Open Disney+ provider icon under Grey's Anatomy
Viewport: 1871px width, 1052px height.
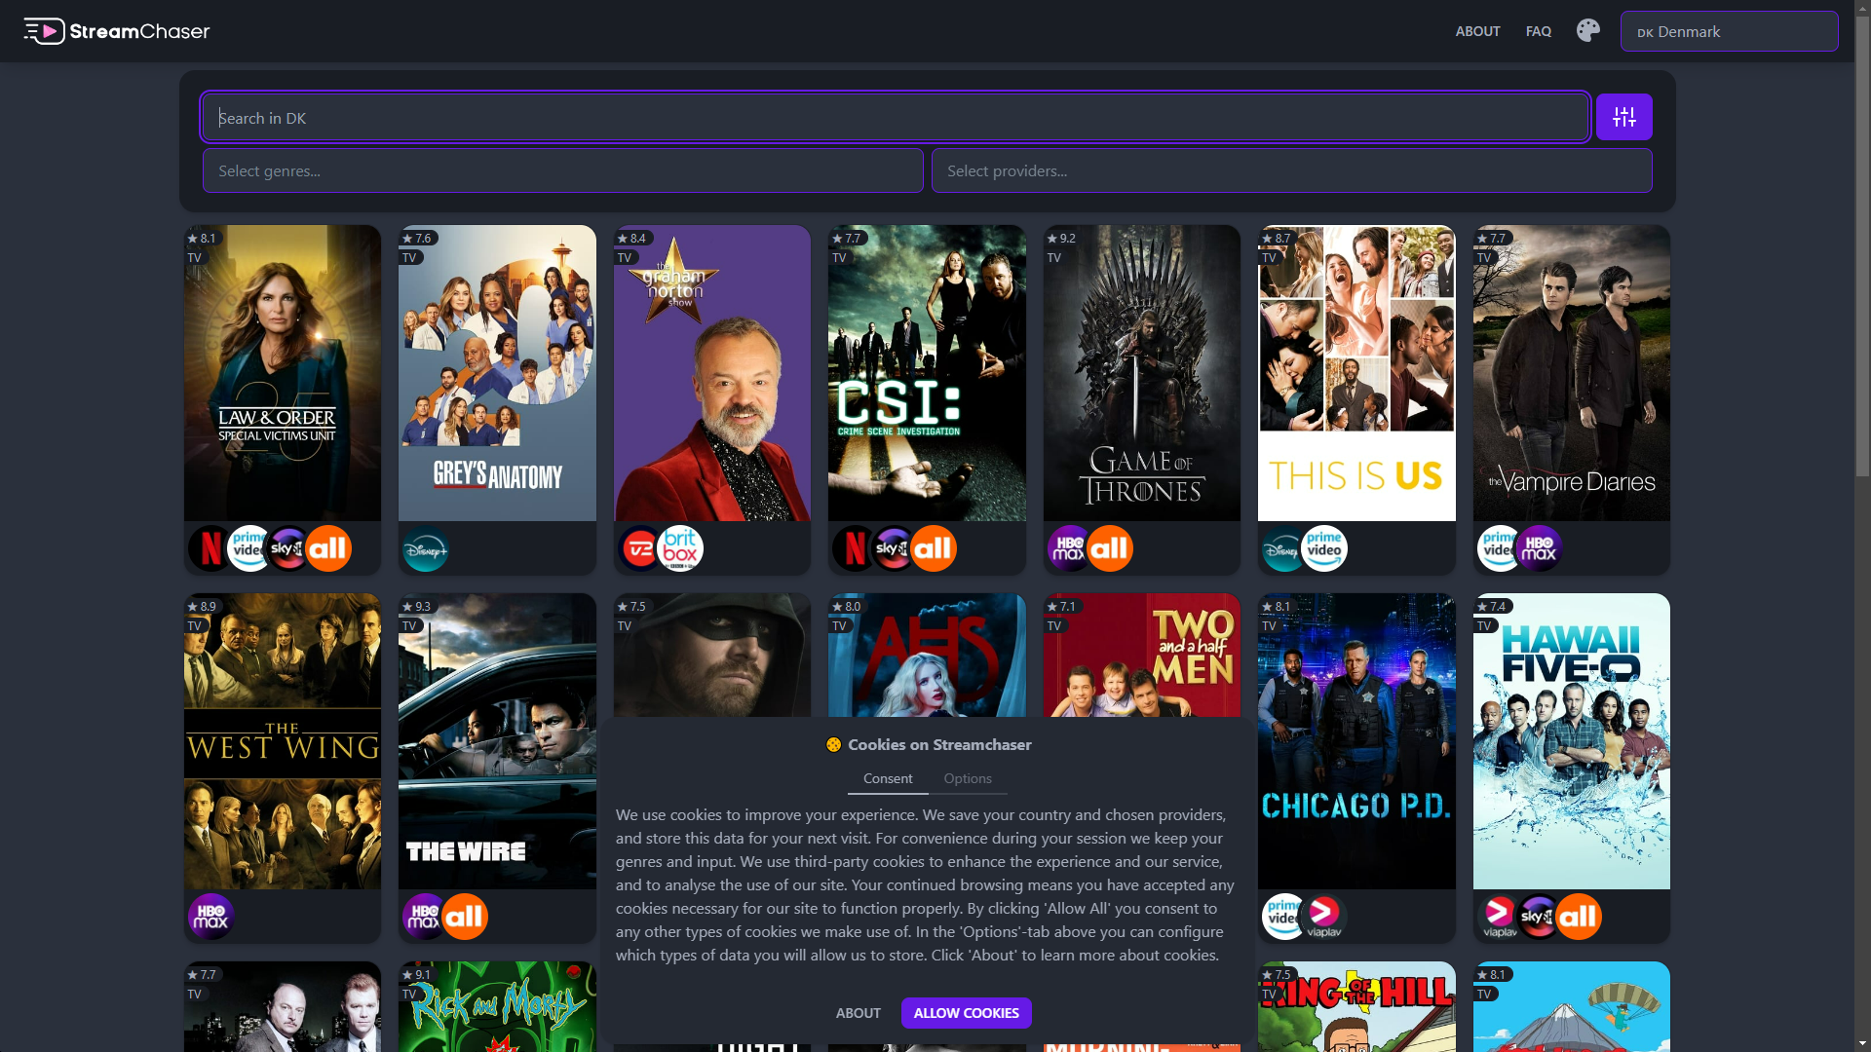[426, 547]
